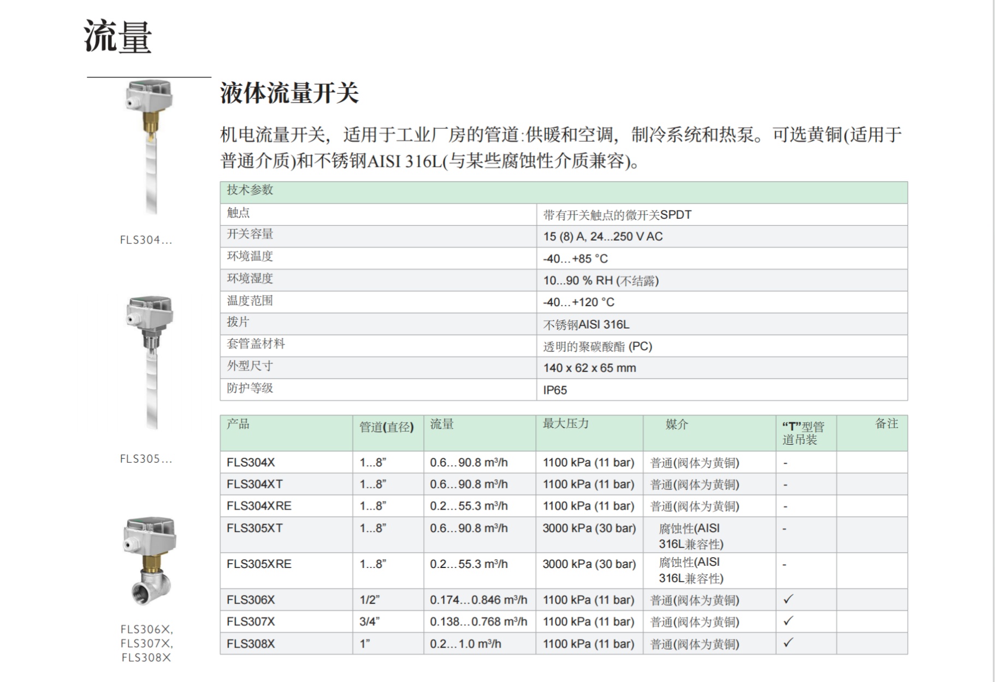Select the 流量 page title

pos(118,37)
